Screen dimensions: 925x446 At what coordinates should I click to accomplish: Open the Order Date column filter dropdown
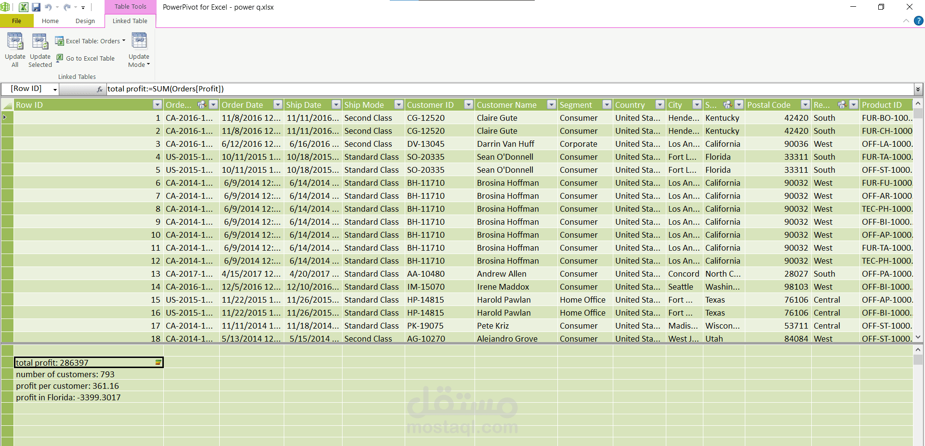point(277,104)
